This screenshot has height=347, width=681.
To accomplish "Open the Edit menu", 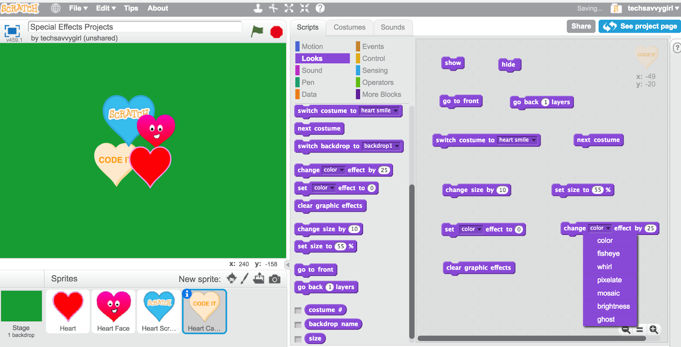I will pyautogui.click(x=106, y=8).
